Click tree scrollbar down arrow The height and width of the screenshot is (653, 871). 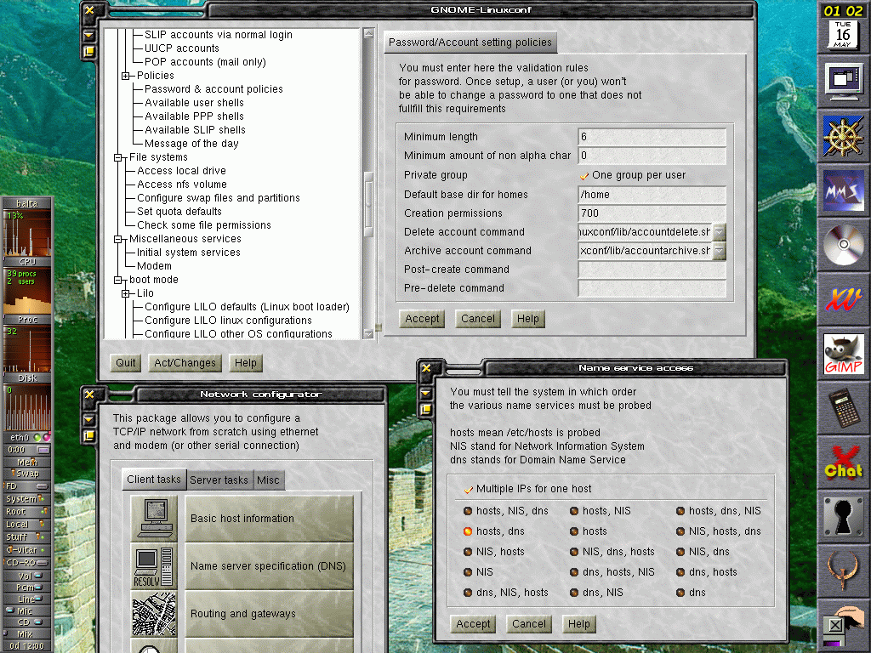(x=368, y=333)
